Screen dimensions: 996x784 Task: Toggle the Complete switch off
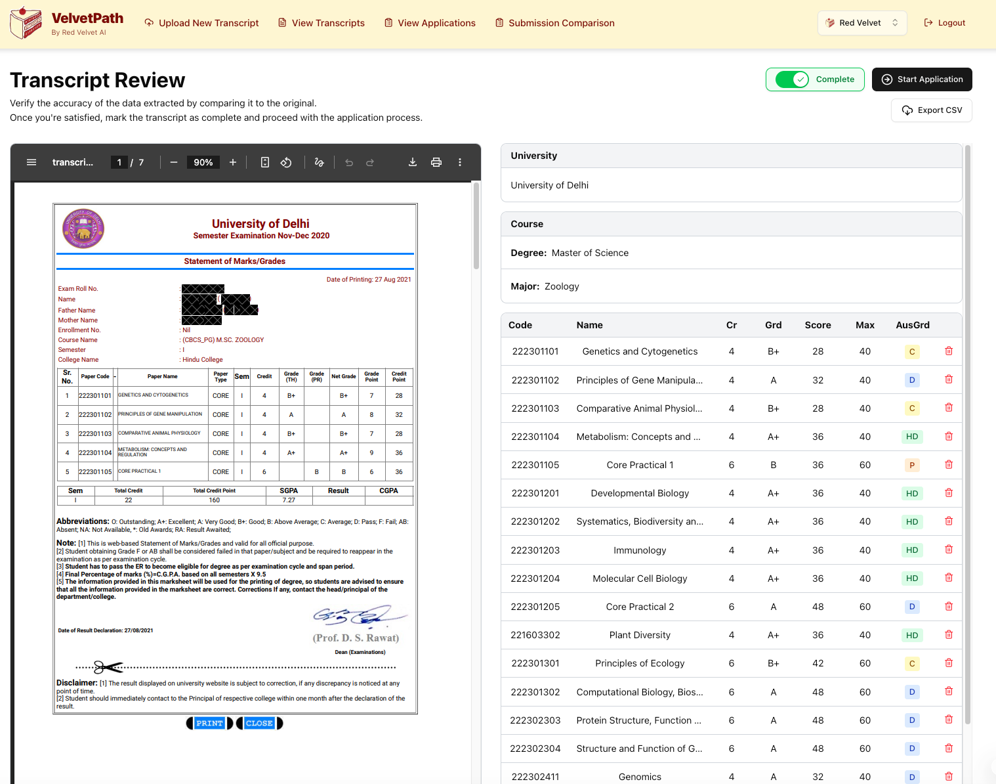[x=793, y=79]
